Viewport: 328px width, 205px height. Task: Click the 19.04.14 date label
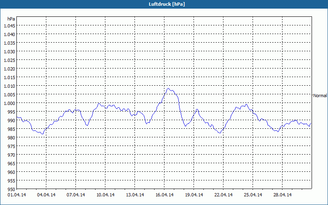coord(194,195)
